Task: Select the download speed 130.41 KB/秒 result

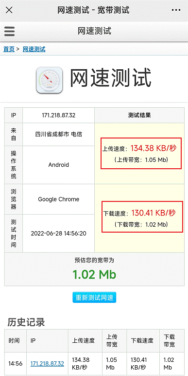Action: [x=154, y=213]
